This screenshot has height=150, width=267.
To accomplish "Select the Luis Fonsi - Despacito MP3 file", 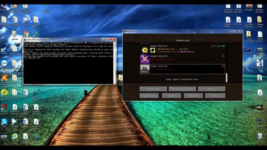I will click(249, 21).
